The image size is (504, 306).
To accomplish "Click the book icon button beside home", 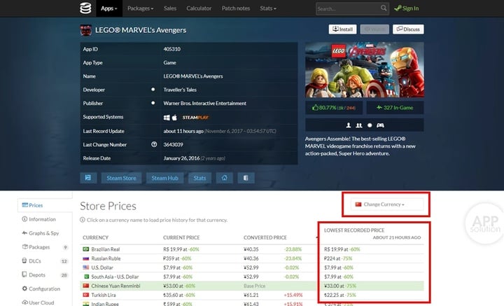I will 246,178.
